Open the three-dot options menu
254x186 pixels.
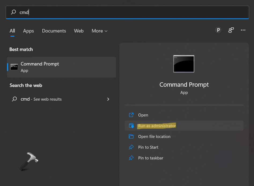pyautogui.click(x=243, y=30)
